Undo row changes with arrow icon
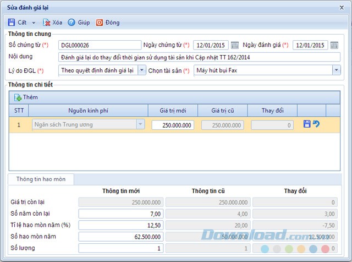This screenshot has height=262, width=352. pos(316,124)
